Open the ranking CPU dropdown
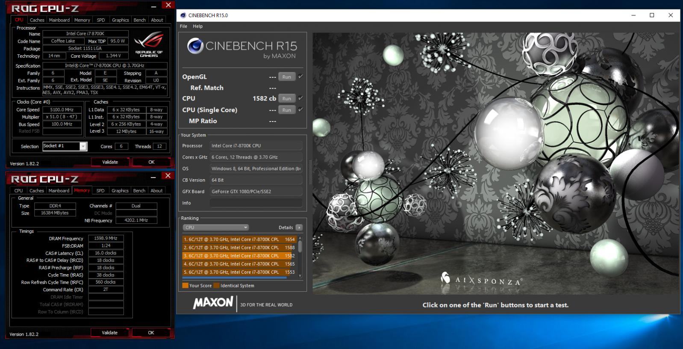The width and height of the screenshot is (683, 349). pos(216,228)
